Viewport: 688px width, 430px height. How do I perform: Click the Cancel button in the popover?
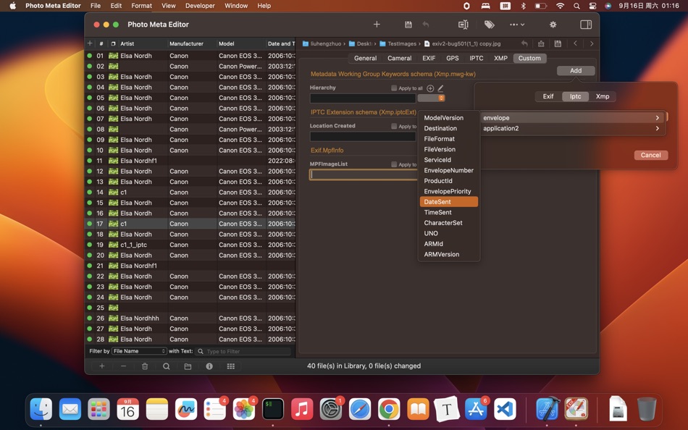pos(651,155)
